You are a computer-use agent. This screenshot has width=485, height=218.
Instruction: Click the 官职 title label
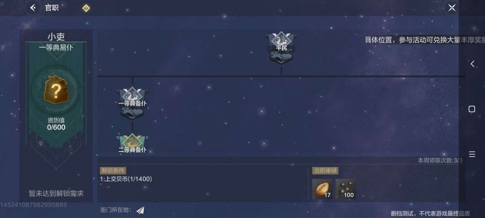click(52, 8)
